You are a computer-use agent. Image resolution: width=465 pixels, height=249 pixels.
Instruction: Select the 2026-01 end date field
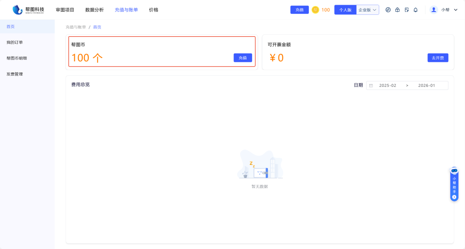[x=426, y=85]
